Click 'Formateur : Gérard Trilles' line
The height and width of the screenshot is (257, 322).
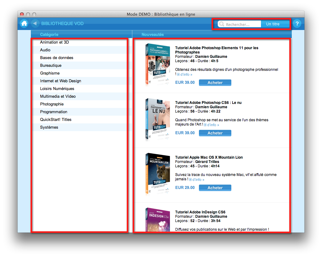[x=197, y=162]
